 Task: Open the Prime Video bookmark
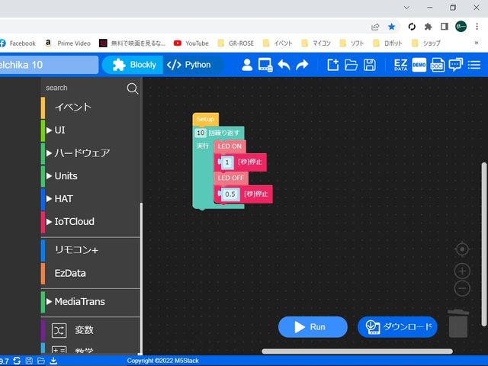tap(68, 43)
